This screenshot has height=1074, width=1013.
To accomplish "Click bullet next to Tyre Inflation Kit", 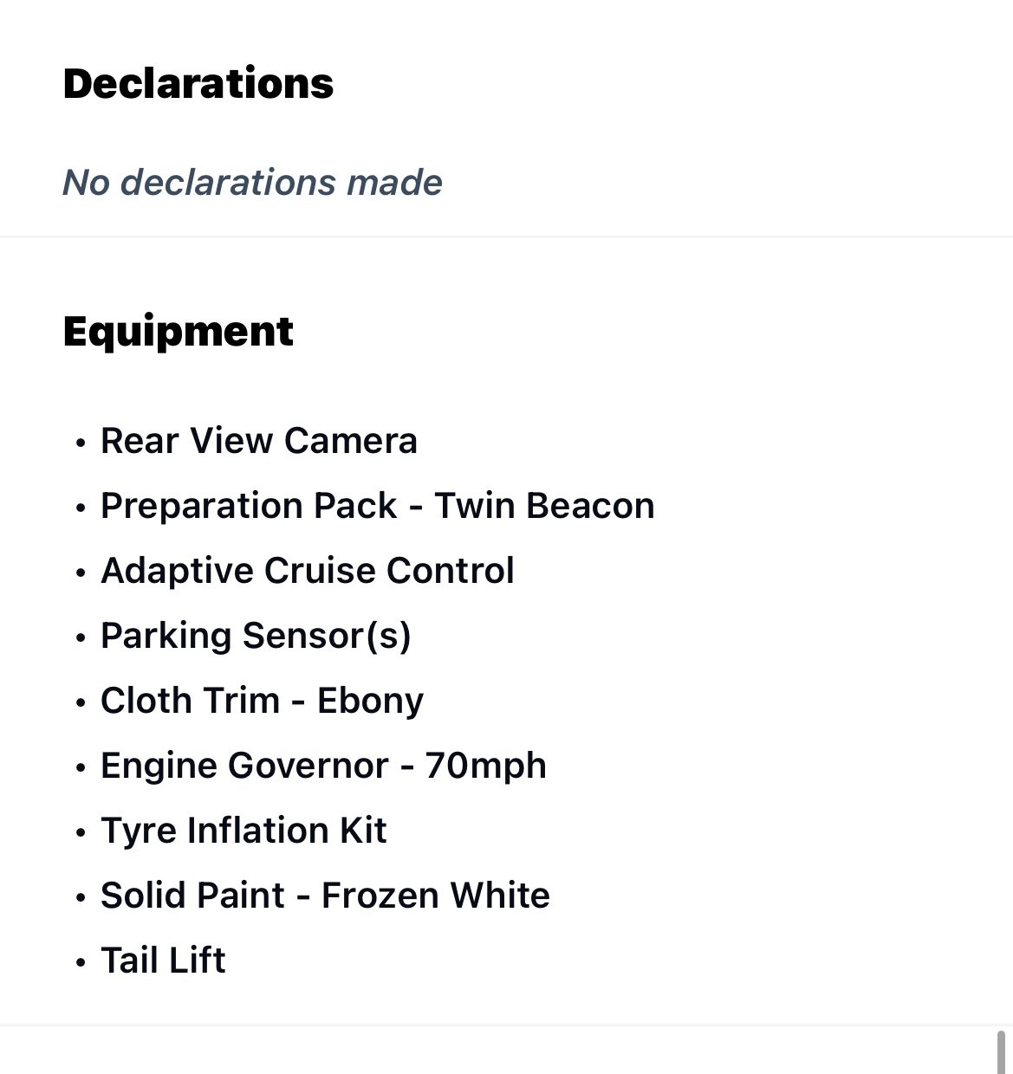I will click(81, 833).
